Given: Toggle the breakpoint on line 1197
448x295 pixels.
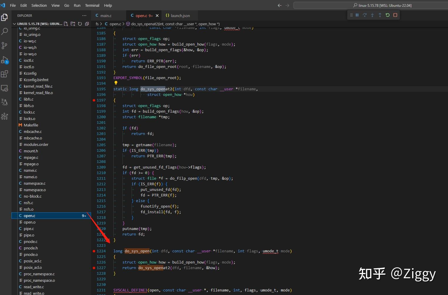Looking at the screenshot, I should [x=94, y=100].
